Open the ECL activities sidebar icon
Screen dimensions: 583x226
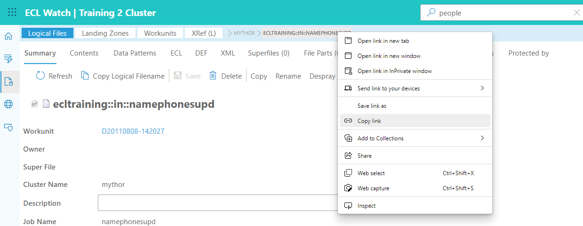pyautogui.click(x=8, y=59)
